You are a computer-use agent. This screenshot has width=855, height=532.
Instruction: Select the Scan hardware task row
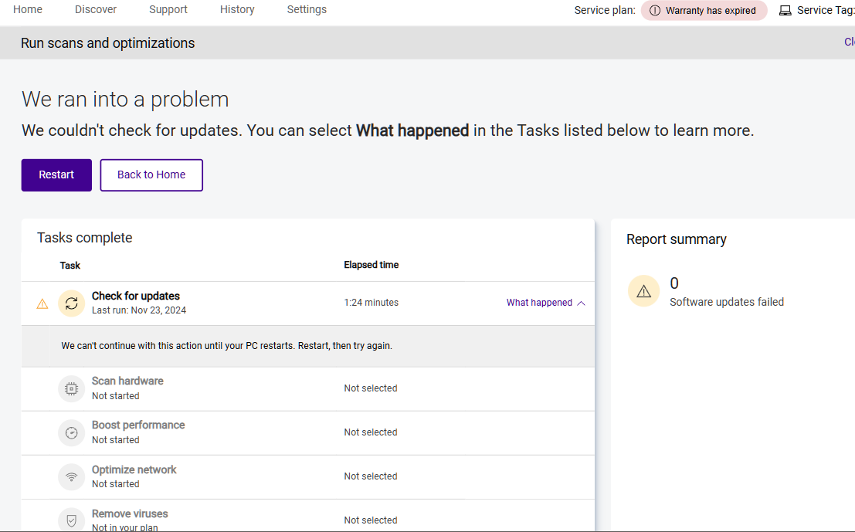tap(307, 388)
